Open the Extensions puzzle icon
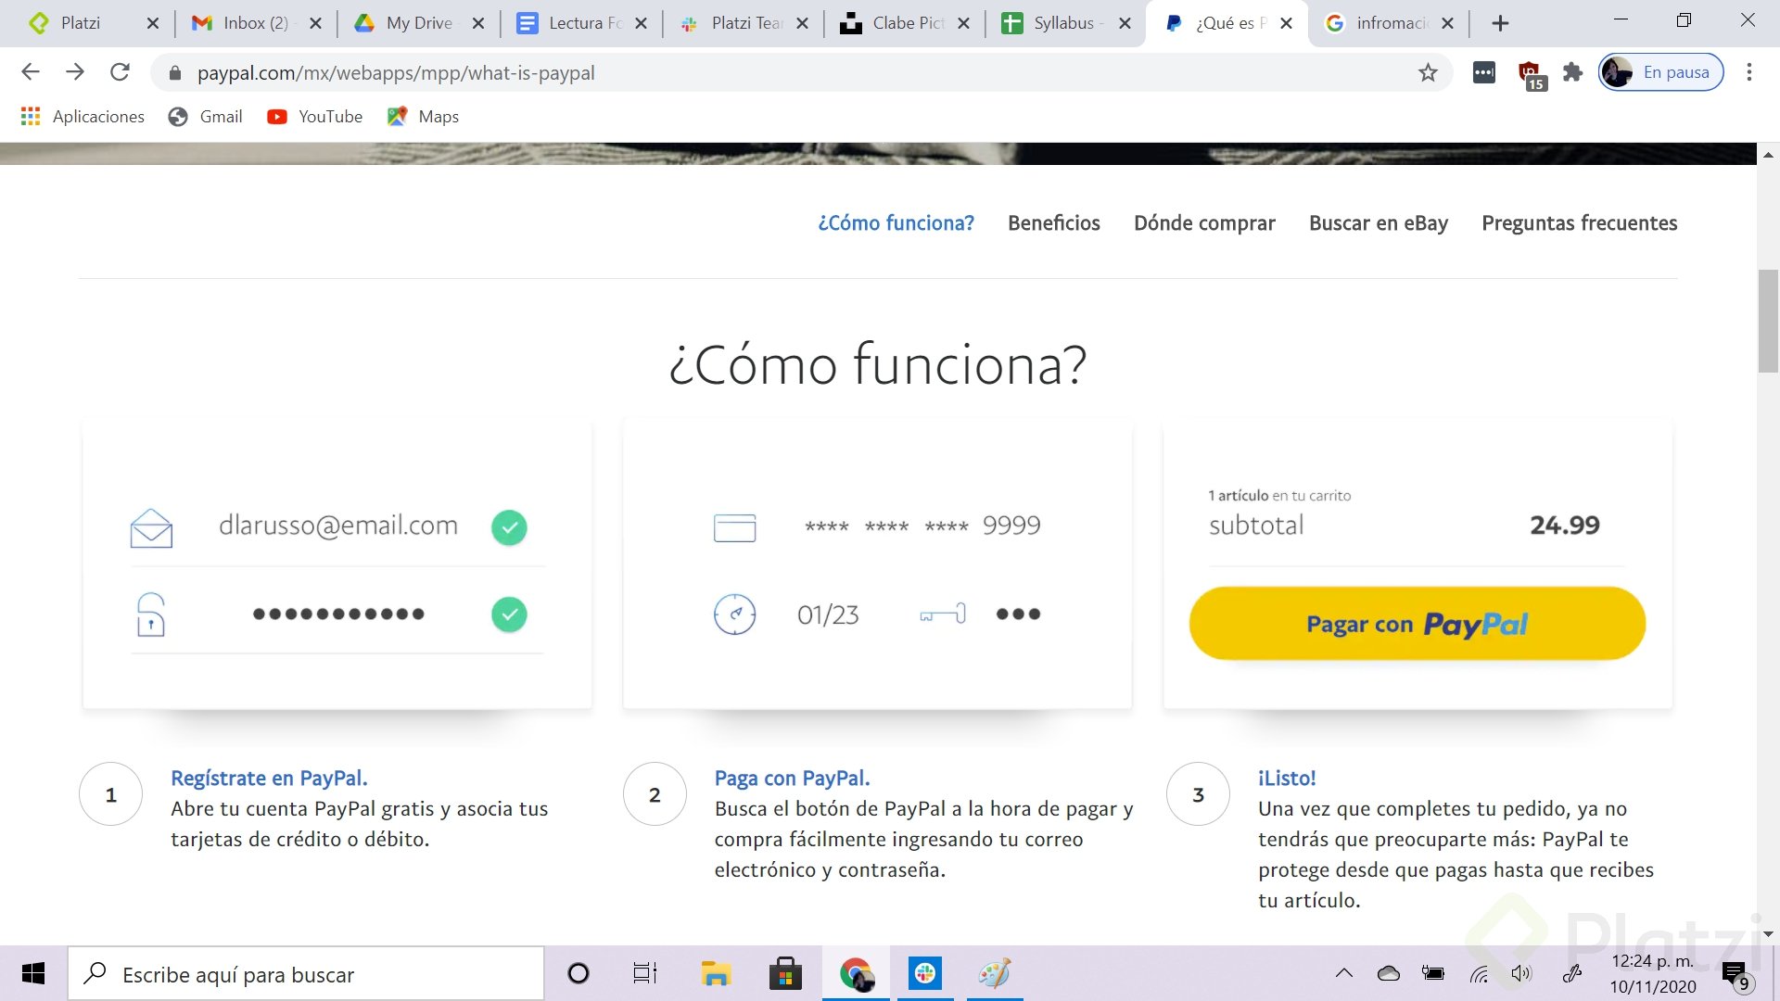This screenshot has width=1780, height=1001. [1572, 72]
